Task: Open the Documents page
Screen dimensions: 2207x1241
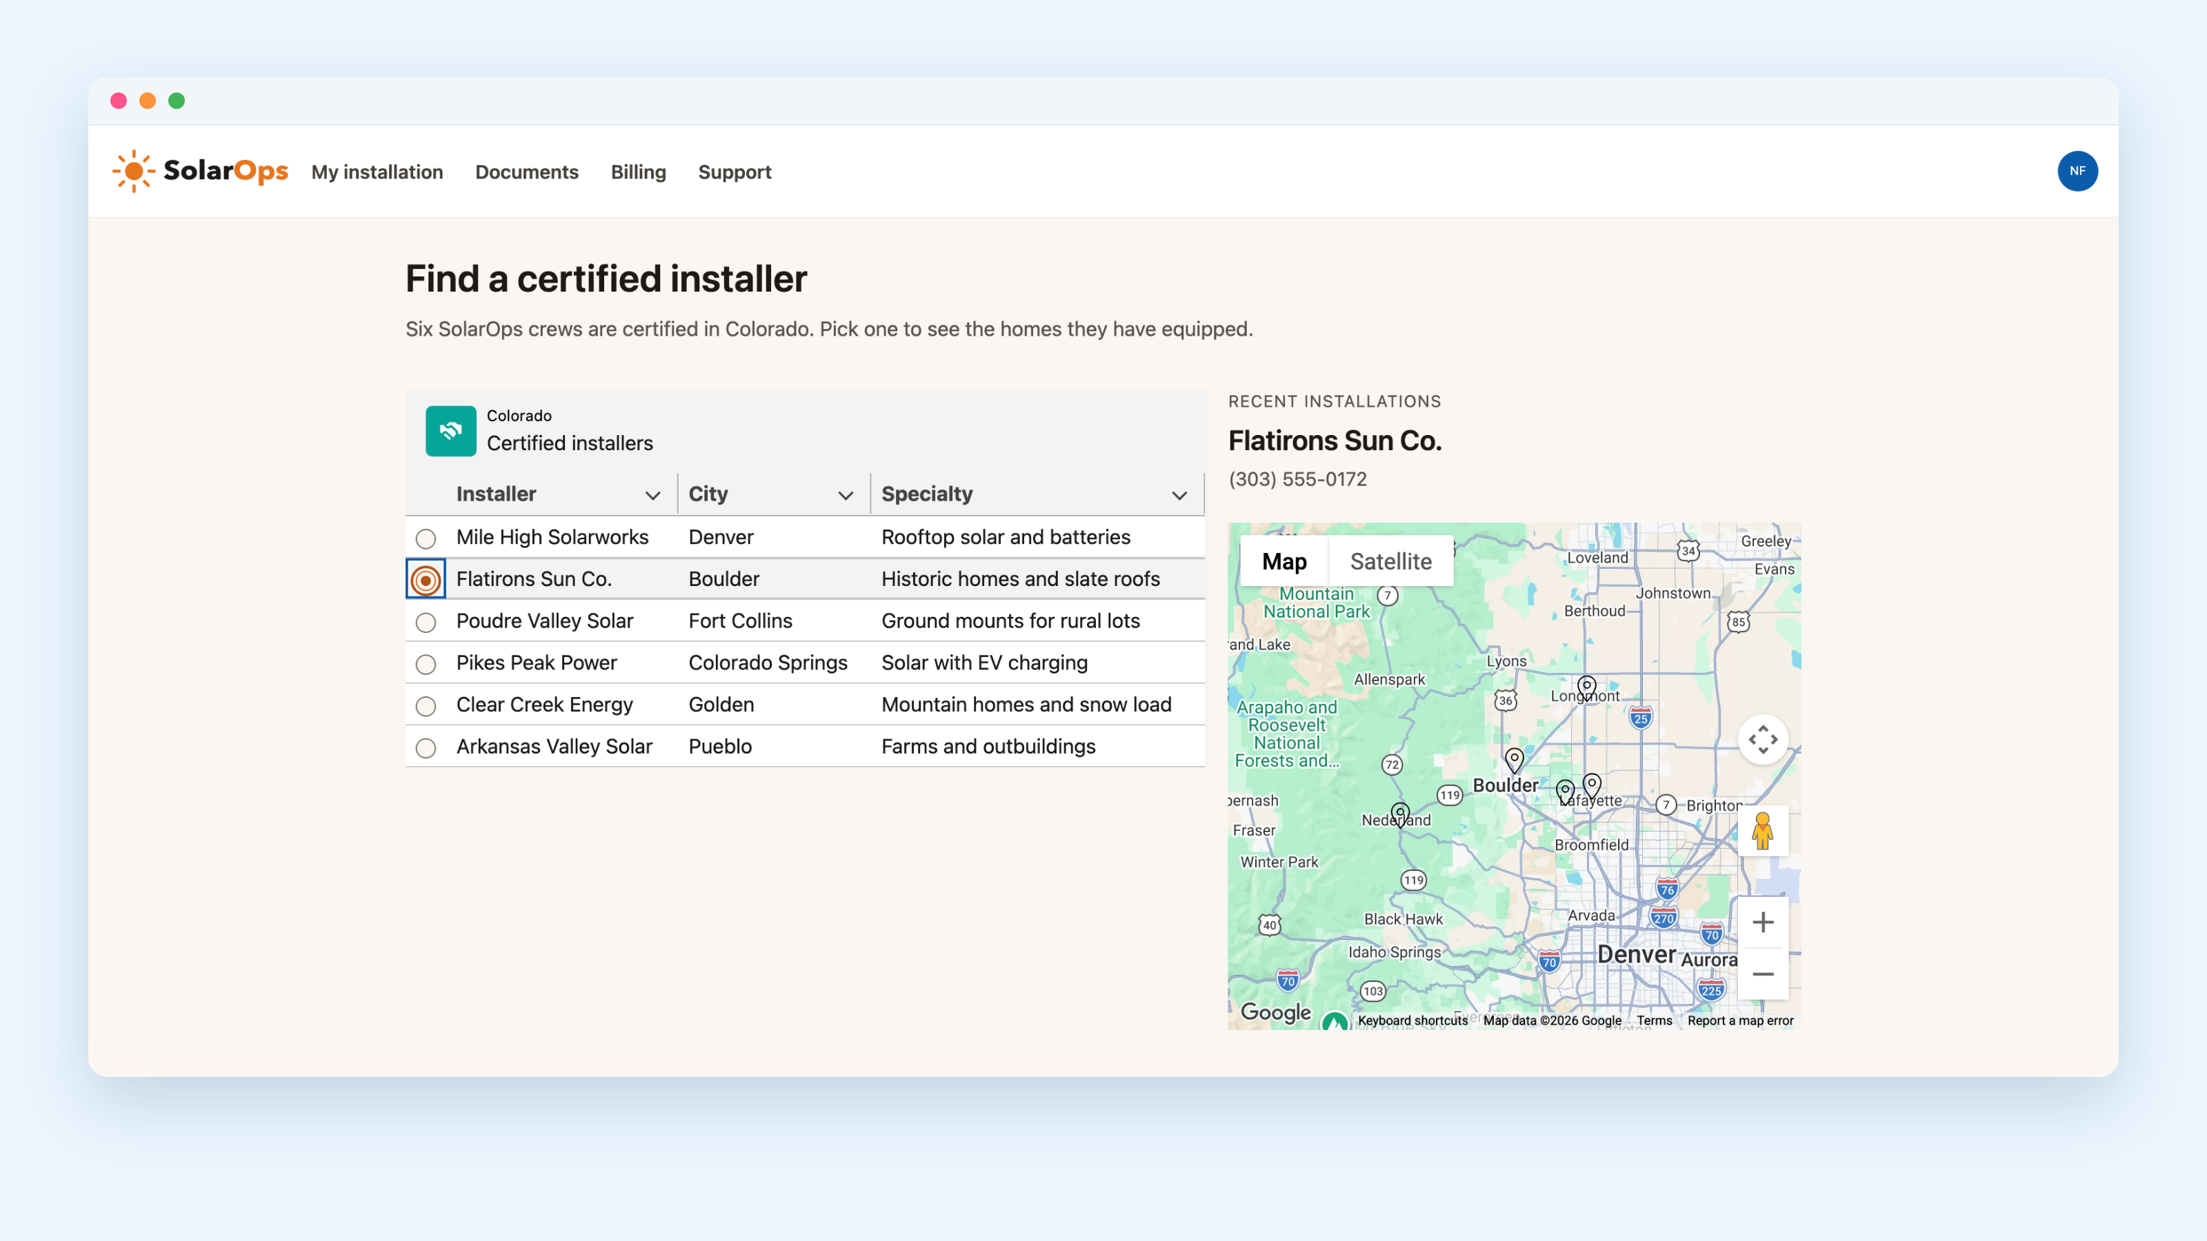Action: [527, 172]
